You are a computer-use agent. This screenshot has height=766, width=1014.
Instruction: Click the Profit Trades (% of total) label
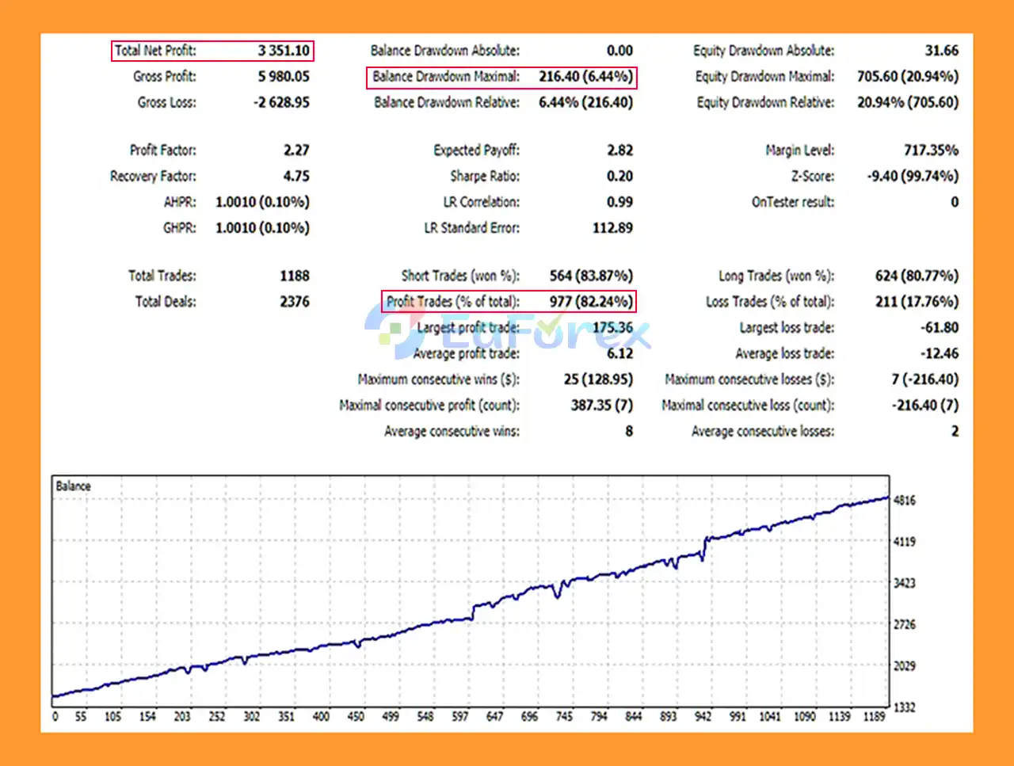[x=452, y=302]
